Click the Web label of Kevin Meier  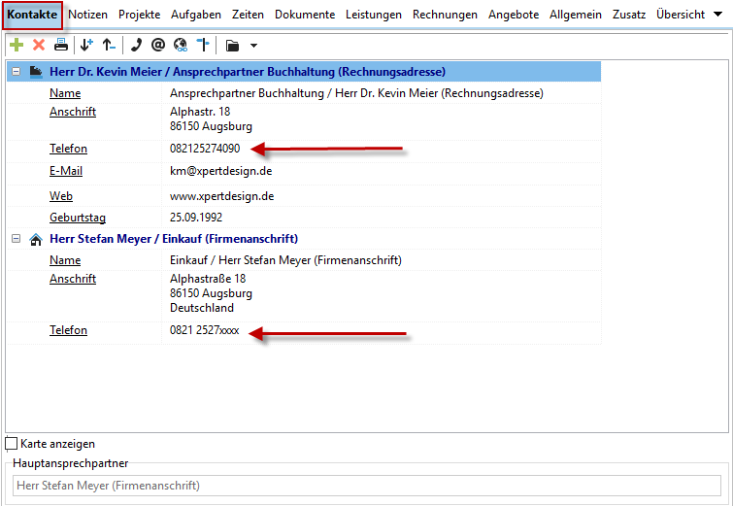(61, 196)
